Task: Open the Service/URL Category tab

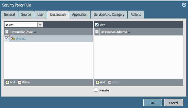Action: [x=109, y=15]
